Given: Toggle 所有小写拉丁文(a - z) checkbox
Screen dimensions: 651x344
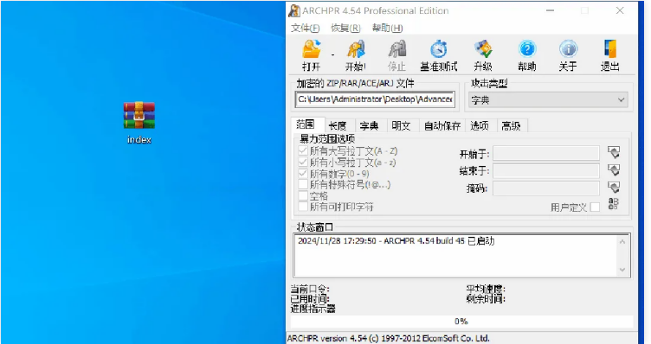Looking at the screenshot, I should pos(303,162).
